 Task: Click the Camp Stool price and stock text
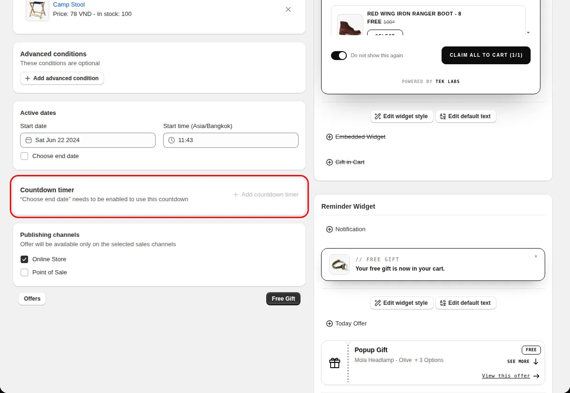[92, 14]
